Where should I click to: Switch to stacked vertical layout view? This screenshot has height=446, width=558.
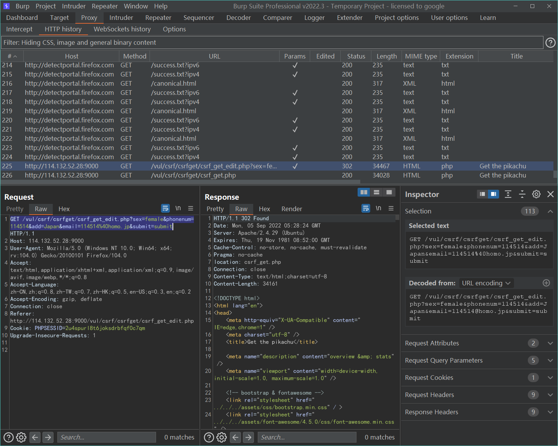[x=377, y=192]
